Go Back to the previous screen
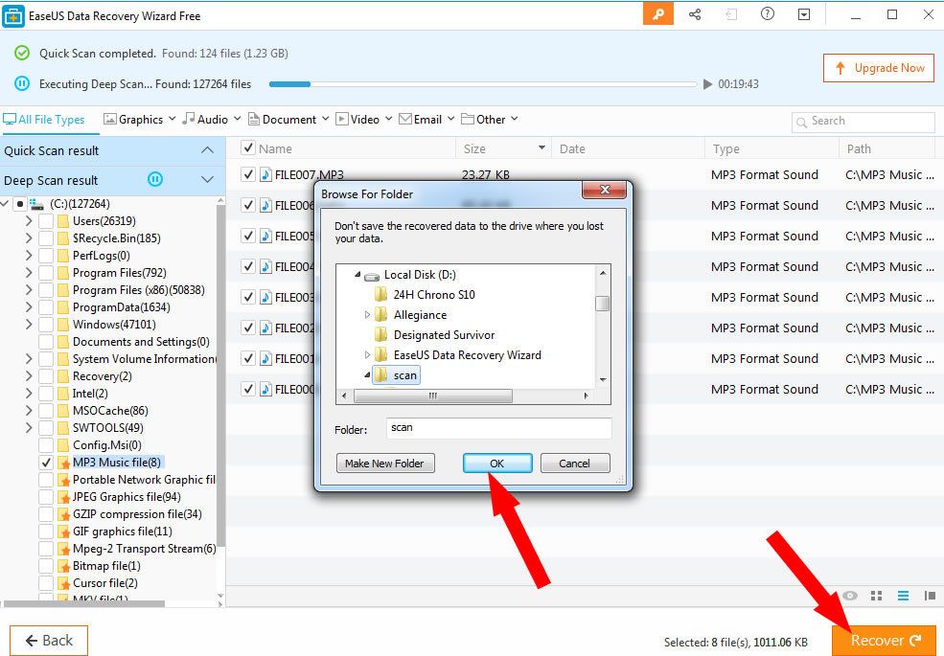Image resolution: width=944 pixels, height=656 pixels. tap(49, 641)
